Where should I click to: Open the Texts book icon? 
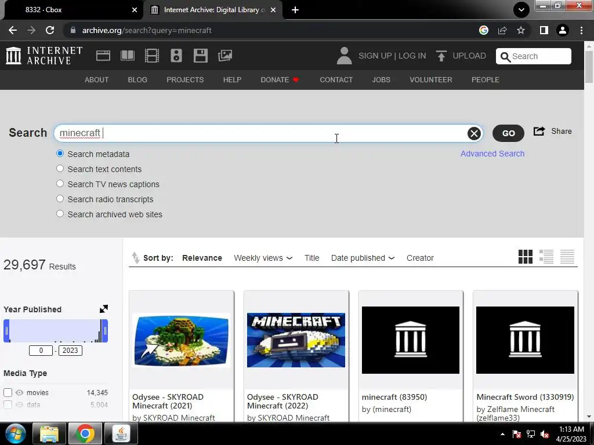(x=127, y=56)
